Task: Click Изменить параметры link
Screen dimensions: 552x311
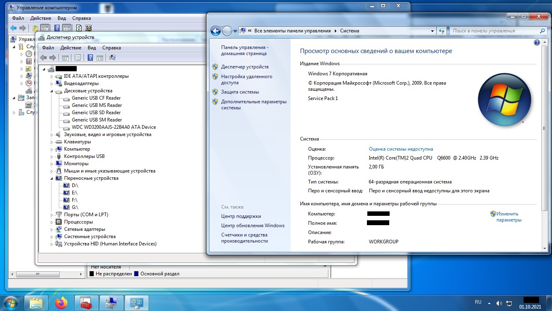Action: click(x=509, y=217)
